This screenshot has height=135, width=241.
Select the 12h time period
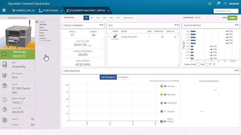pos(98,18)
